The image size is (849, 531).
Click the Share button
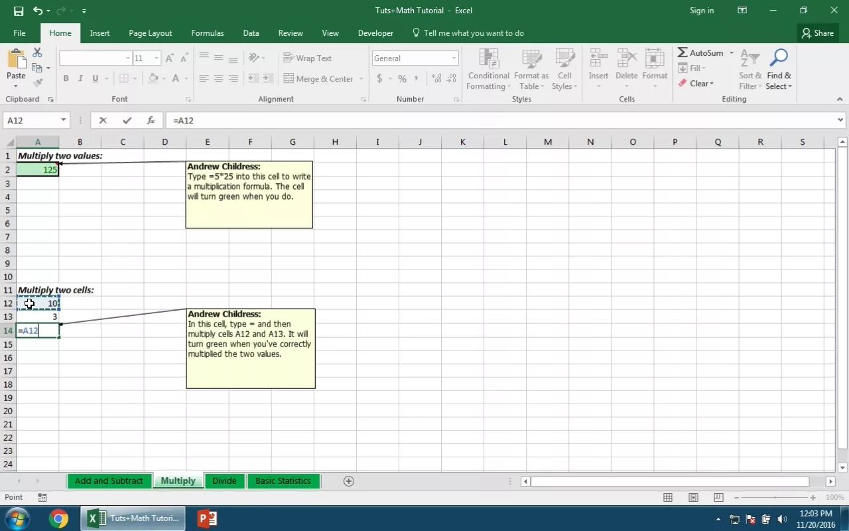817,33
